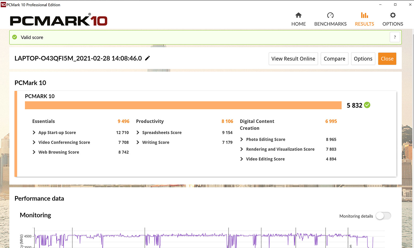This screenshot has width=414, height=248.
Task: Open the Results bar-chart icon
Action: coord(364,15)
